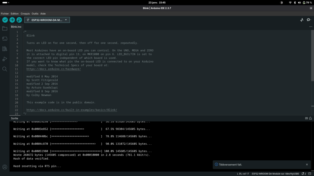Toggle the output scroll lock
The width and height of the screenshot is (314, 176).
coord(310,119)
